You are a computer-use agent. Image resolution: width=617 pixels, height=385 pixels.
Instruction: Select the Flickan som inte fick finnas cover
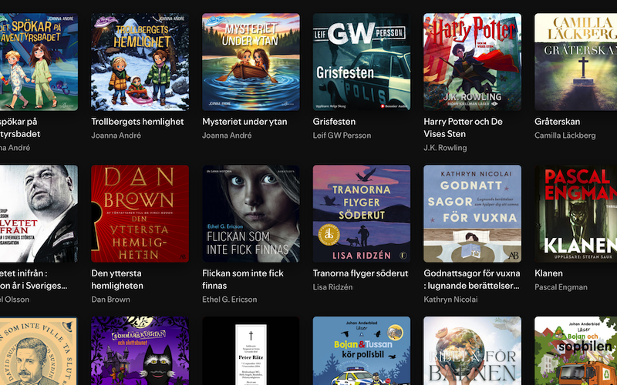tap(251, 213)
